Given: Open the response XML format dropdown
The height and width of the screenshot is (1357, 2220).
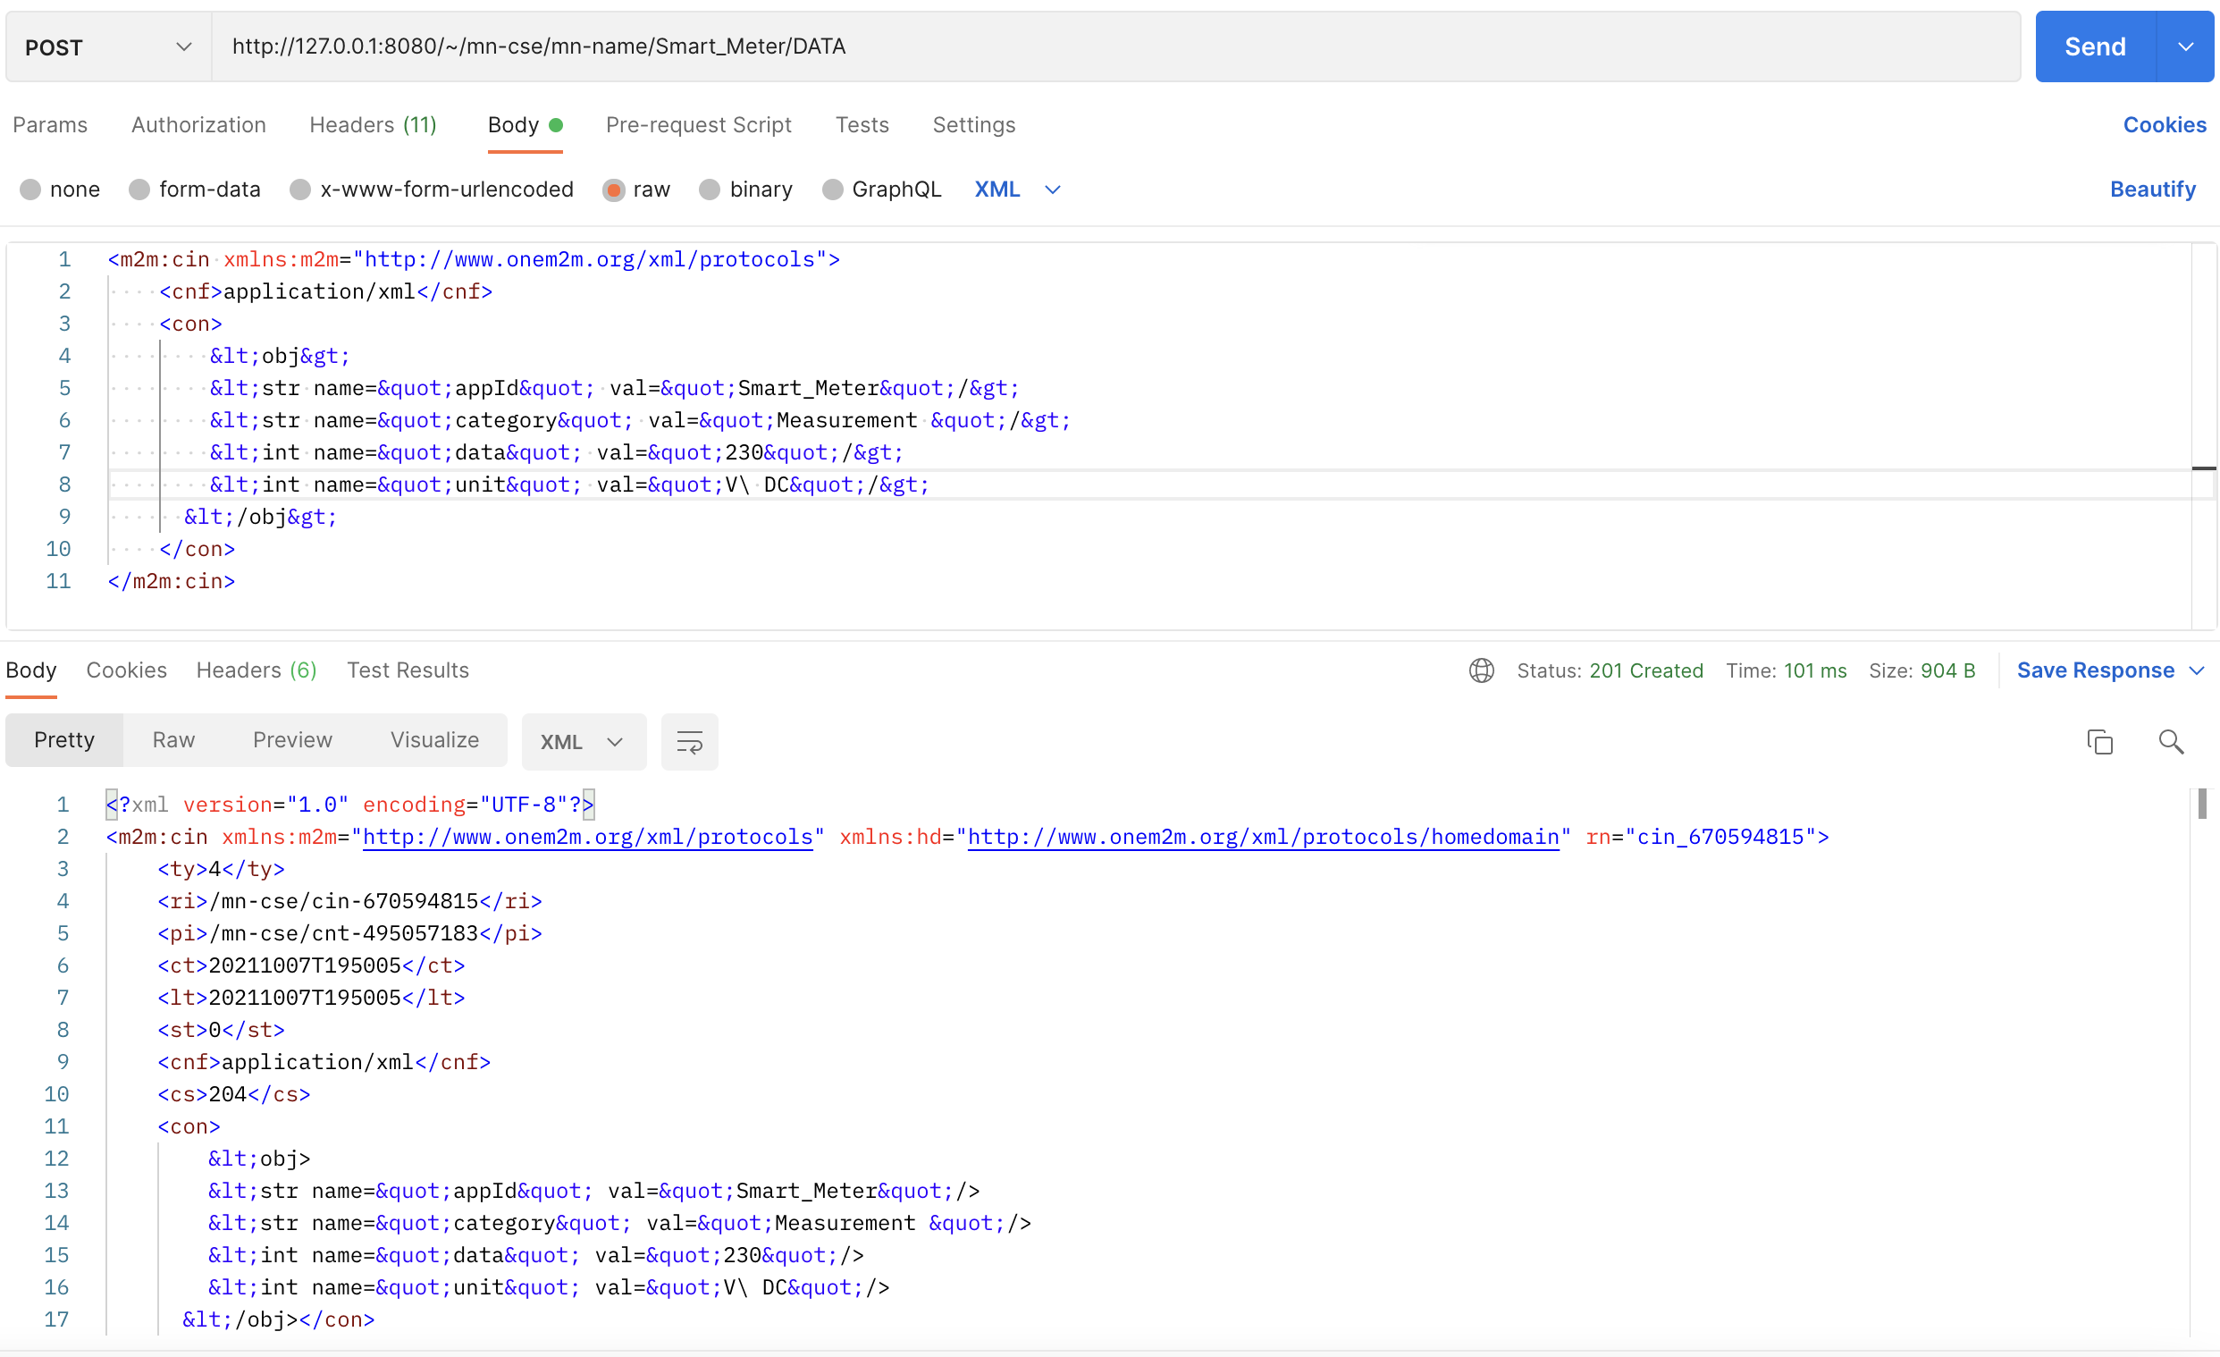Looking at the screenshot, I should pos(584,743).
